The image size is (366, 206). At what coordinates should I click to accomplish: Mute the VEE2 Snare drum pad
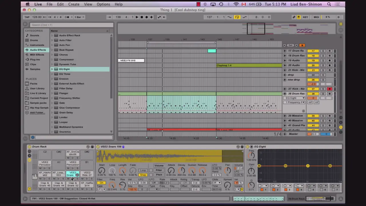point(68,179)
